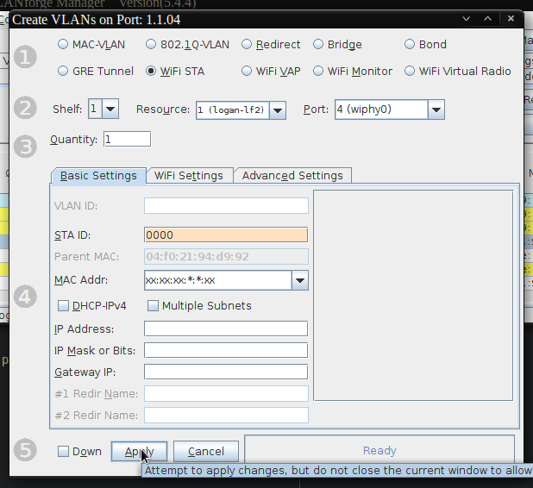Check the Down checkbox
Viewport: 533px width, 488px height.
[x=64, y=452]
